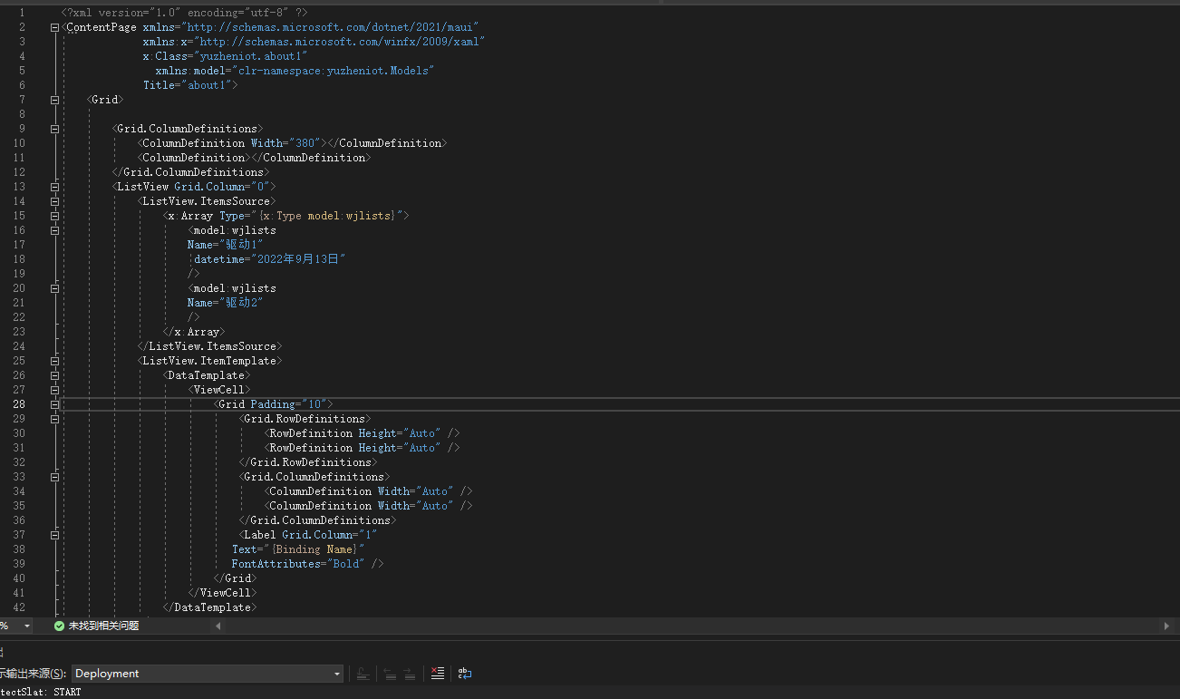Click the closing ListView.ItemsSource tag

209,346
